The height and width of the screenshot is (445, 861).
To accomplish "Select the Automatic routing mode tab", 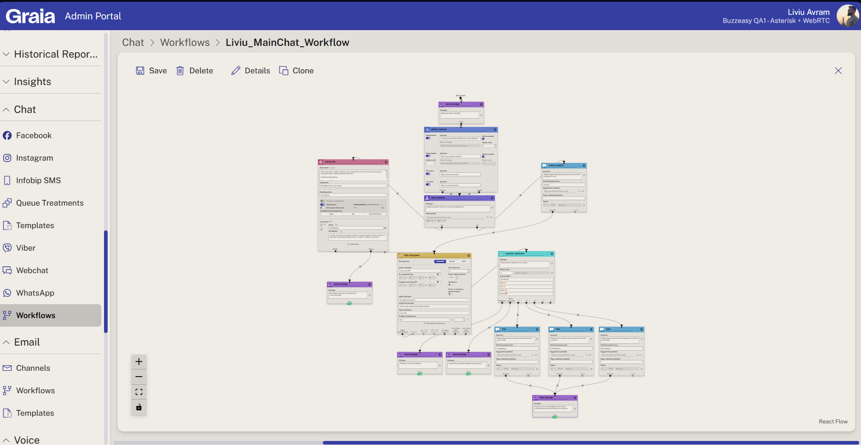I will coord(440,261).
